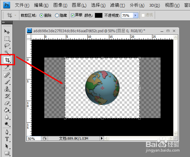Select the Type tool
Screen dimensions: 190x157
[x=7, y=139]
